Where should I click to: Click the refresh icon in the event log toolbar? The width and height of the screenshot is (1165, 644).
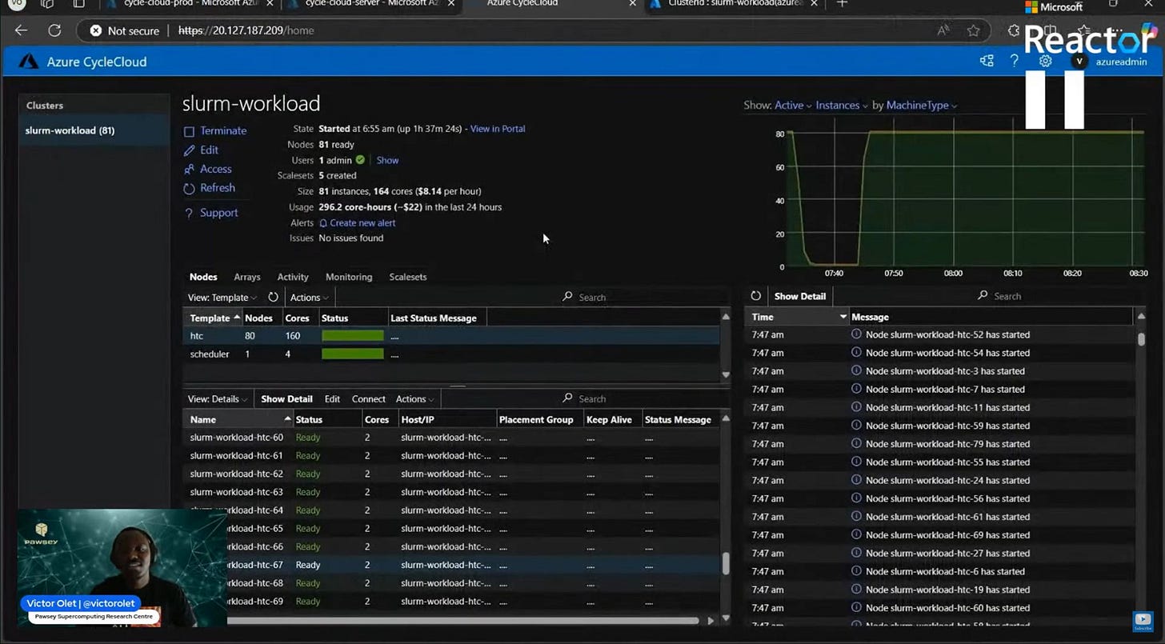(756, 296)
